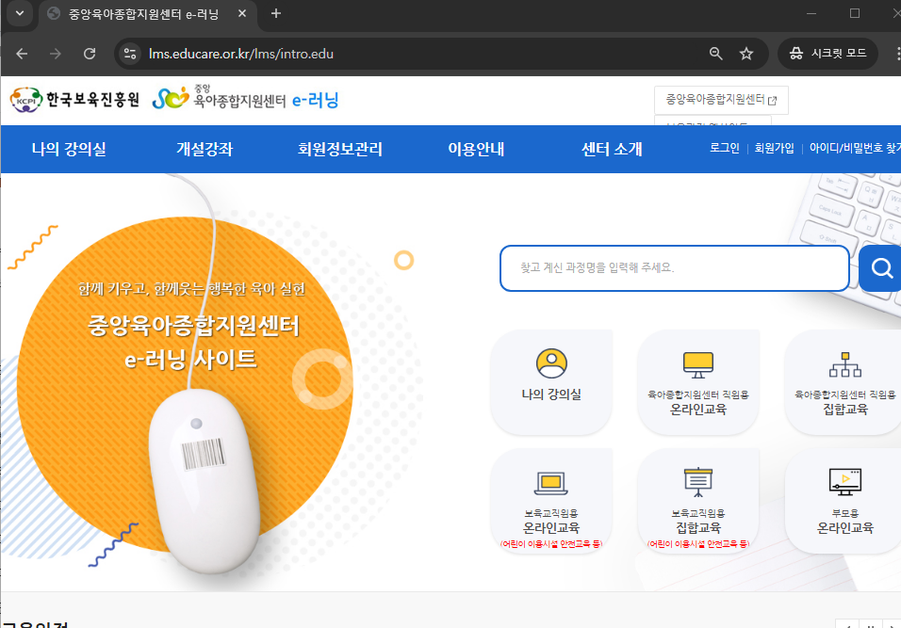Open the 개설강좌 menu
This screenshot has width=901, height=628.
point(206,150)
